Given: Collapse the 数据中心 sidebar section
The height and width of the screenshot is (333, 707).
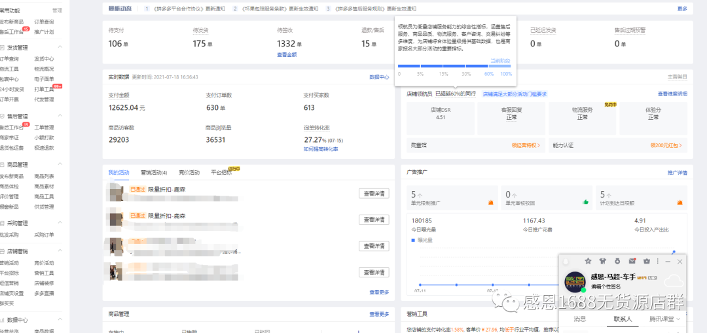Looking at the screenshot, I should click(x=60, y=320).
